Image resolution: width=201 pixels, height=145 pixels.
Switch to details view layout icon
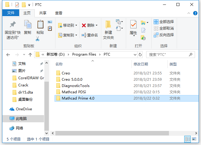(x=188, y=139)
